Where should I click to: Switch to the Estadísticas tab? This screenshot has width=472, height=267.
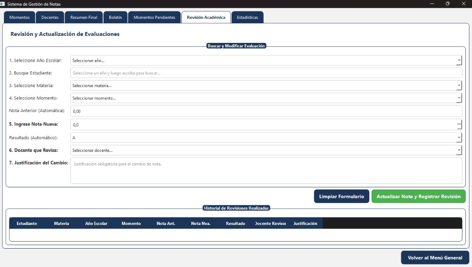click(x=247, y=18)
